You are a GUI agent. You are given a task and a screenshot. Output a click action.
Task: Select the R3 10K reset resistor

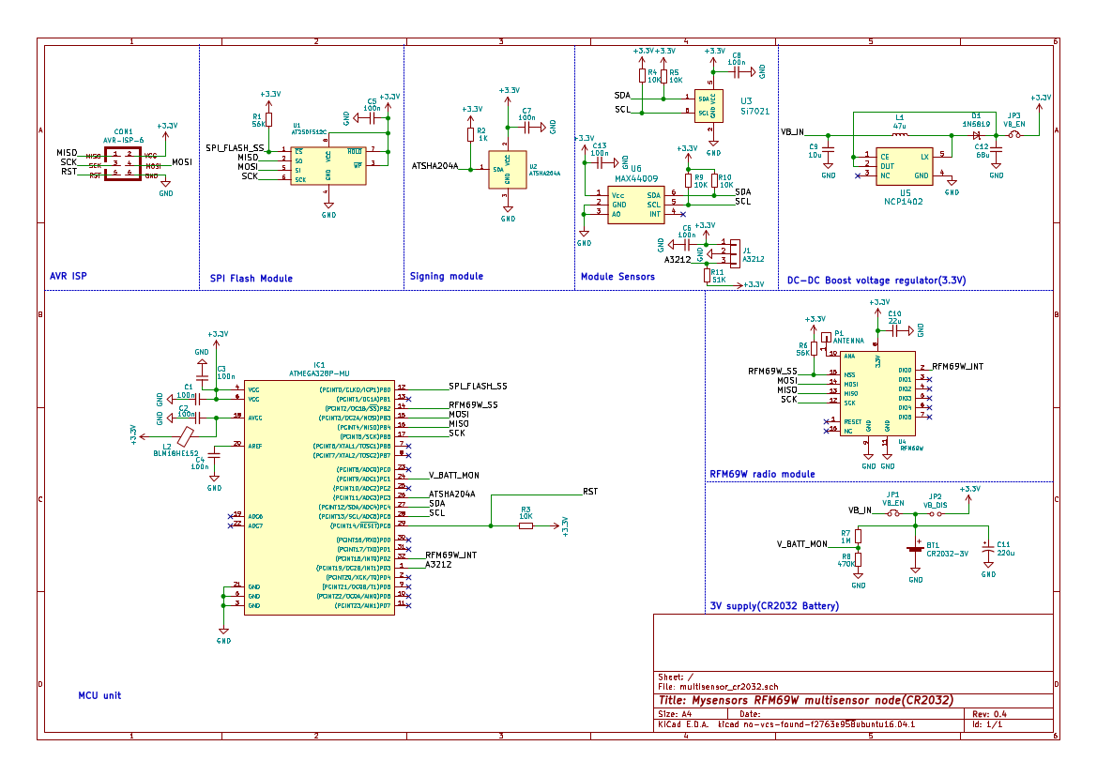(526, 525)
